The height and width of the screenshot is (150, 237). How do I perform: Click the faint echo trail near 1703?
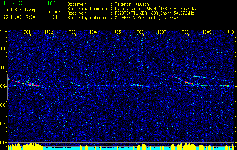(80, 85)
